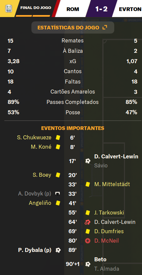Click Beto's 90'+1 goal ball icon
The width and height of the screenshot is (142, 275).
pos(88,264)
